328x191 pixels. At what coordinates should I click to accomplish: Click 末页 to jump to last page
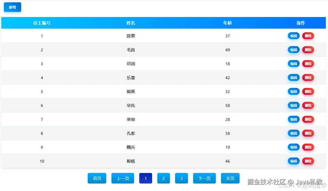(x=230, y=178)
